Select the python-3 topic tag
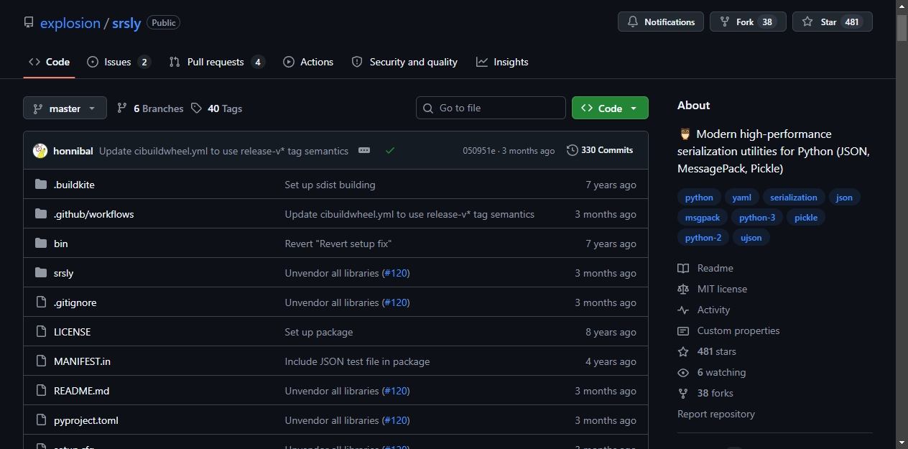Screen dimensions: 908x449 coord(757,218)
